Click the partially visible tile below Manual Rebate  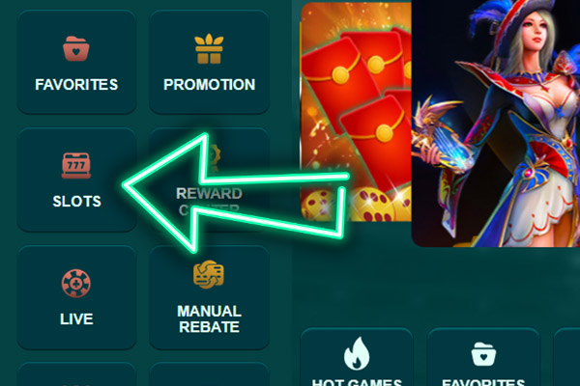pyautogui.click(x=209, y=374)
